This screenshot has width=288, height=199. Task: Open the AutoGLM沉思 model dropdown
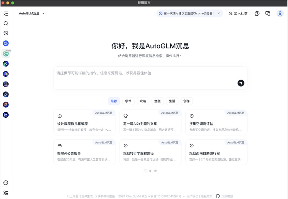[x=31, y=13]
